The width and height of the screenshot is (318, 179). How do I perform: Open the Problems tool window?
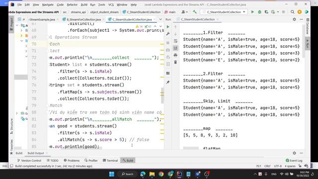(x=72, y=160)
